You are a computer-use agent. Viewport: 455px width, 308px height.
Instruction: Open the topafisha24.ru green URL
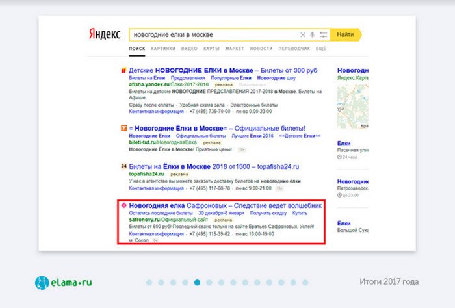coord(146,174)
